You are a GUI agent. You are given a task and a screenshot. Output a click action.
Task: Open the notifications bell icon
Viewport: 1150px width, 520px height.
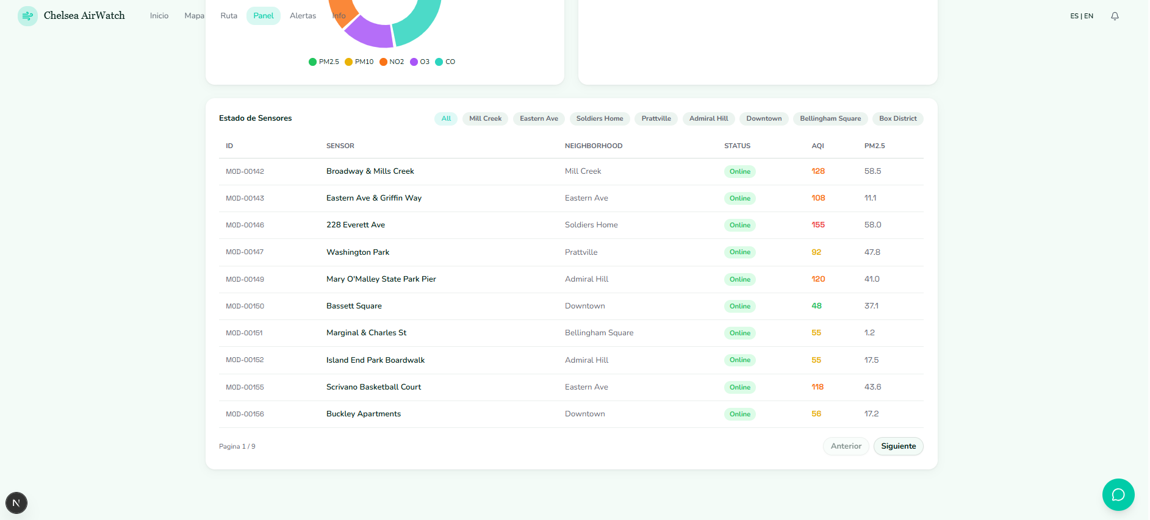(x=1115, y=16)
